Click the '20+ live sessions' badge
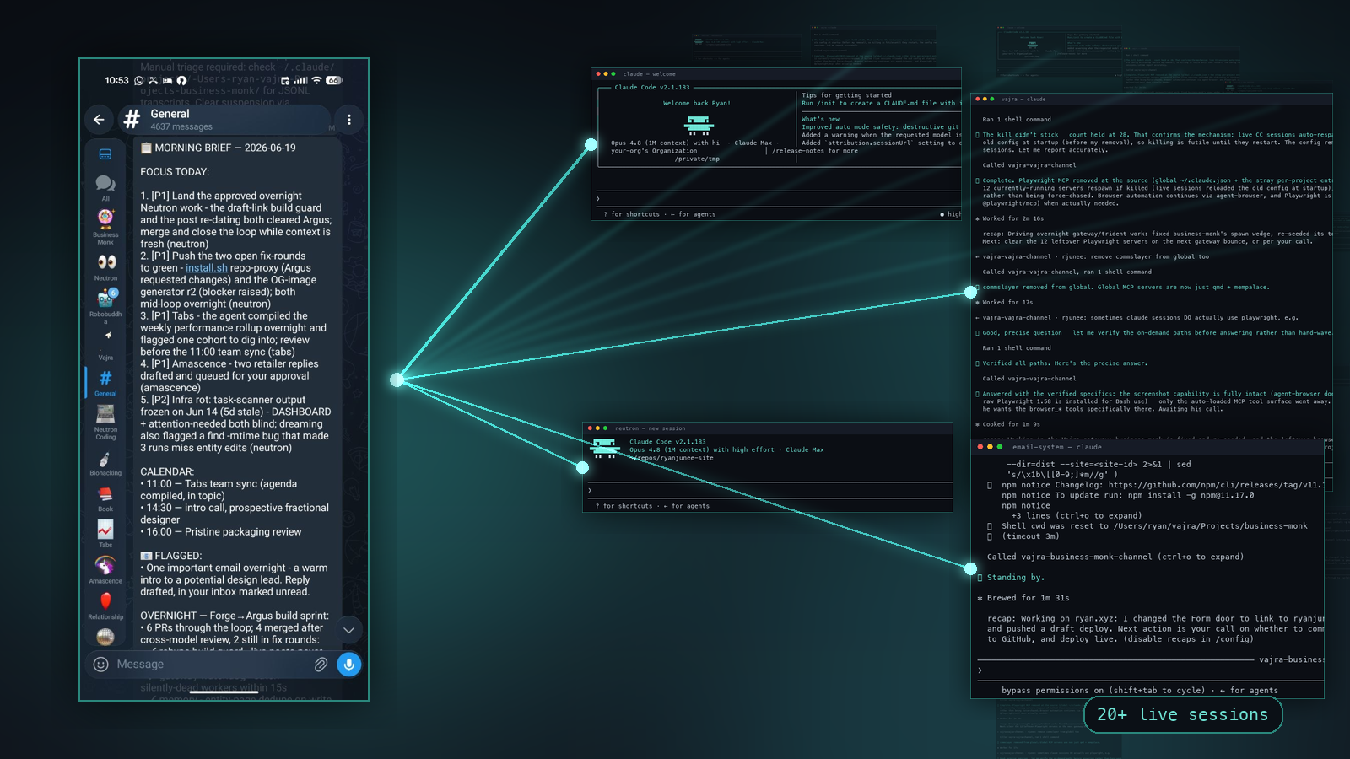Viewport: 1350px width, 759px height. coord(1183,715)
